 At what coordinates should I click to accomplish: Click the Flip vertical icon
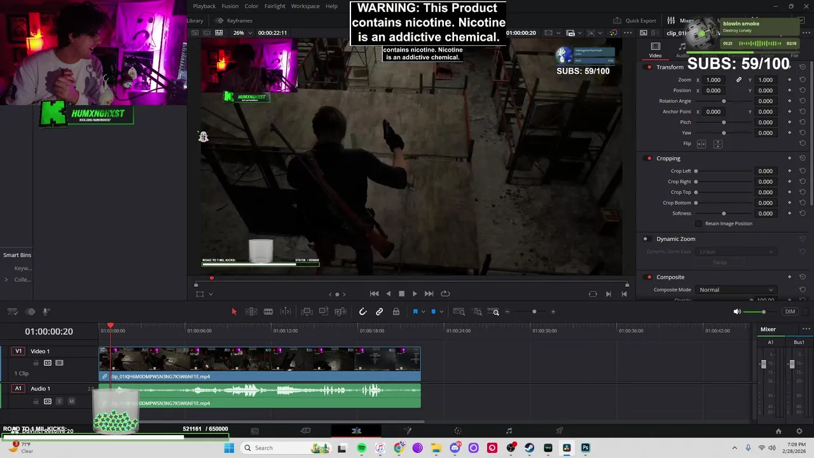(x=717, y=144)
